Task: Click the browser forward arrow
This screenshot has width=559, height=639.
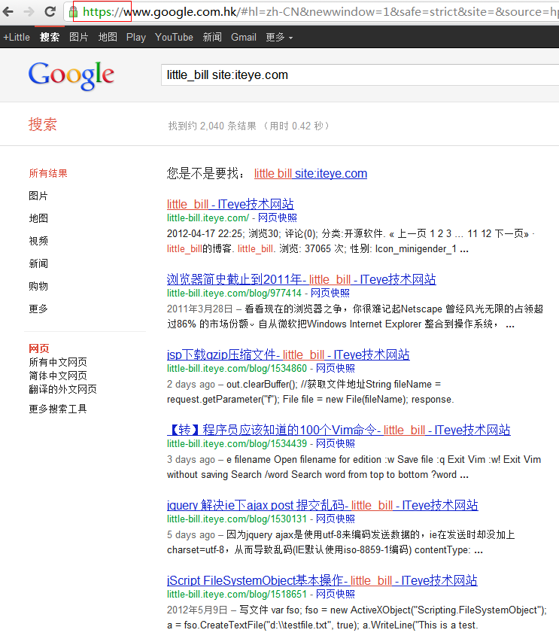Action: [29, 12]
